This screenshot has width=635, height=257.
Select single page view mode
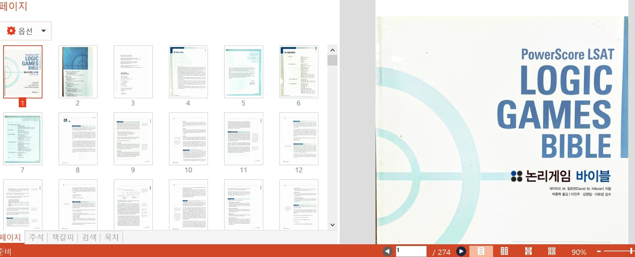click(x=481, y=251)
